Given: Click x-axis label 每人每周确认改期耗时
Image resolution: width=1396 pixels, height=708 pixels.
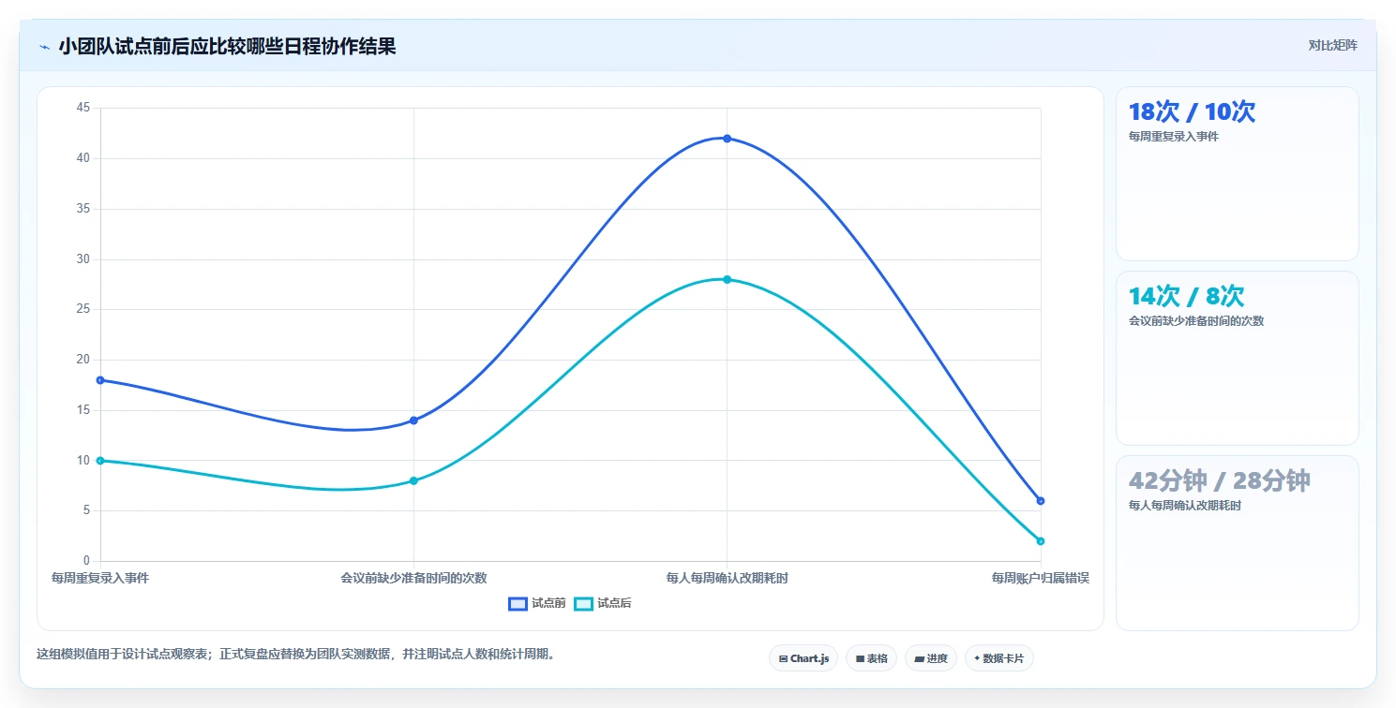Looking at the screenshot, I should [x=727, y=578].
